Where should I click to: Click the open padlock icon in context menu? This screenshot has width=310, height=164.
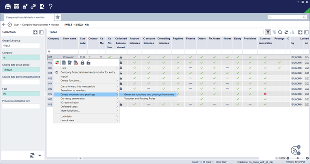(x=88, y=63)
